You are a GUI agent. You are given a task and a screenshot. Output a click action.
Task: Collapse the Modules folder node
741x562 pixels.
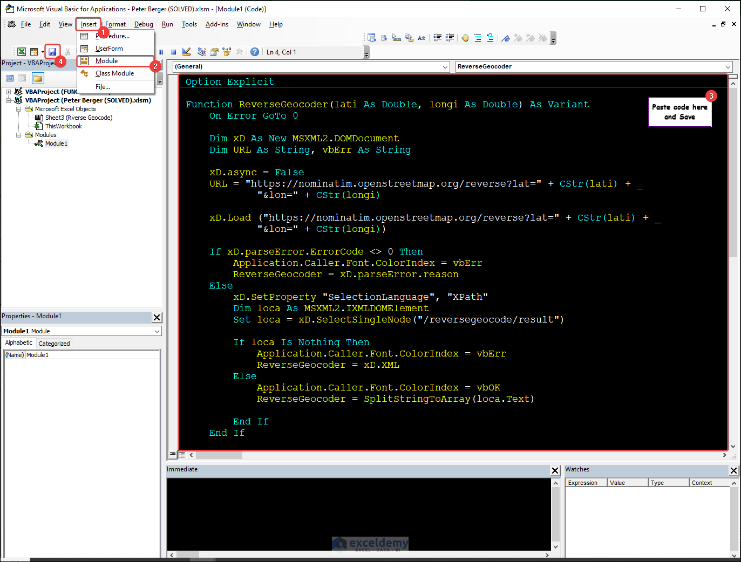click(x=19, y=135)
